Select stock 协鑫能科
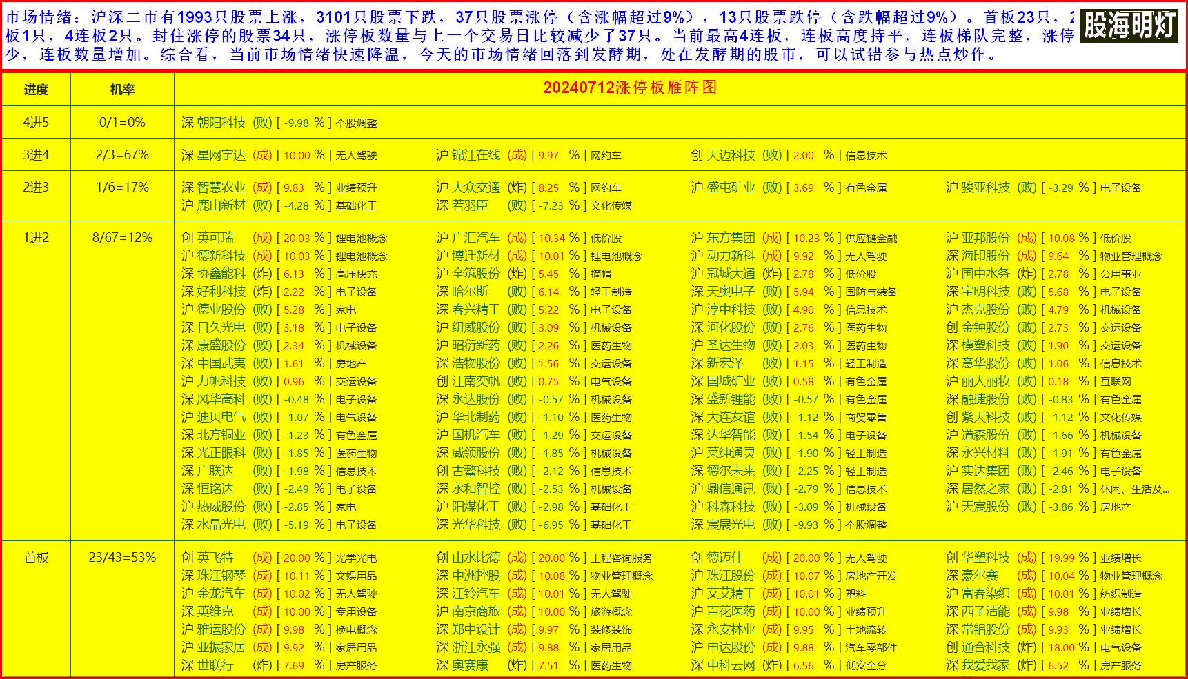 pyautogui.click(x=221, y=274)
